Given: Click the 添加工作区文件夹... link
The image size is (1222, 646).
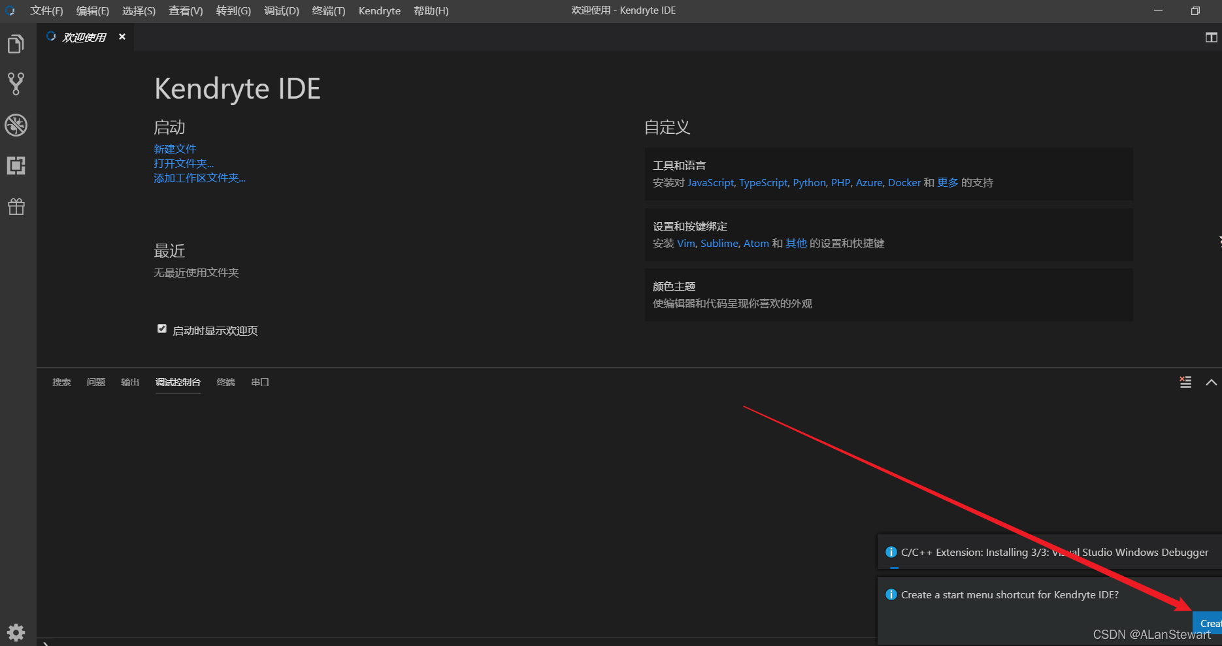Looking at the screenshot, I should pos(199,178).
